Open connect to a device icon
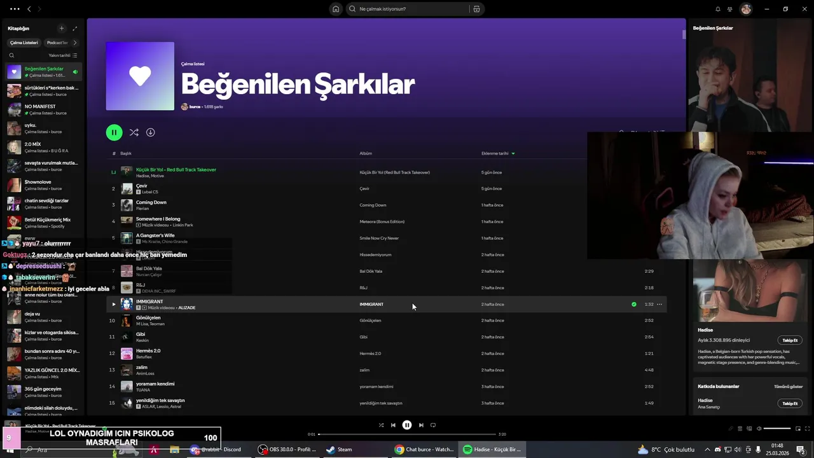 (749, 428)
